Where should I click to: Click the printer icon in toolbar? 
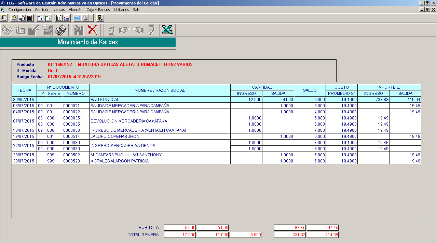(x=84, y=18)
